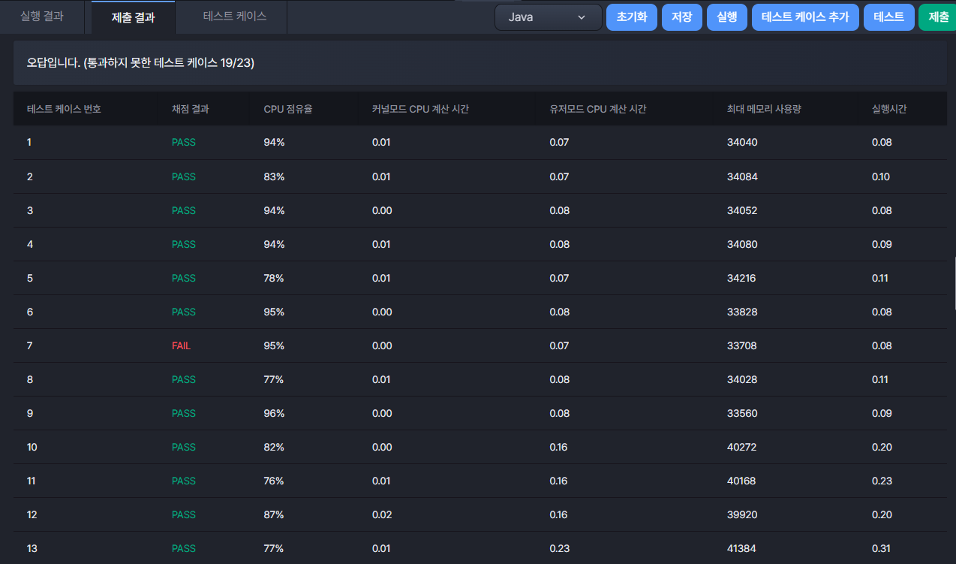Click the 테스트 케이스 추가 button

(x=805, y=17)
